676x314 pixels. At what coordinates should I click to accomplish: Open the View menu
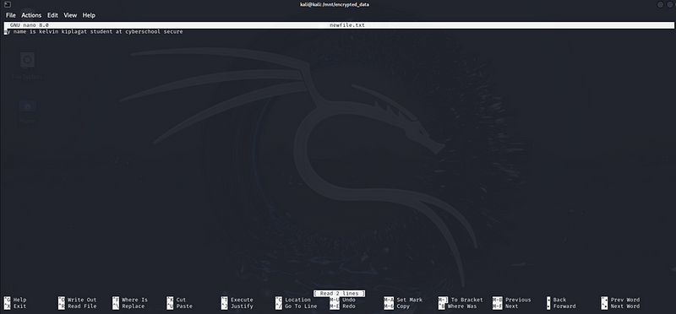click(70, 15)
